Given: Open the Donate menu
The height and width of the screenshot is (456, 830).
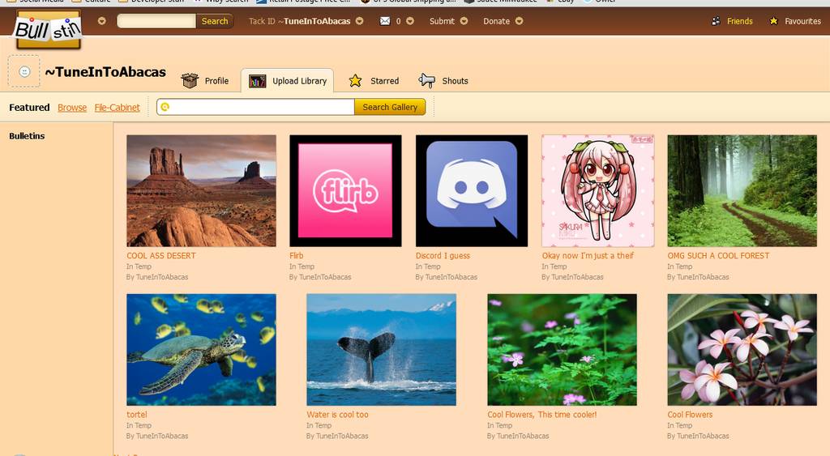Looking at the screenshot, I should tap(497, 21).
